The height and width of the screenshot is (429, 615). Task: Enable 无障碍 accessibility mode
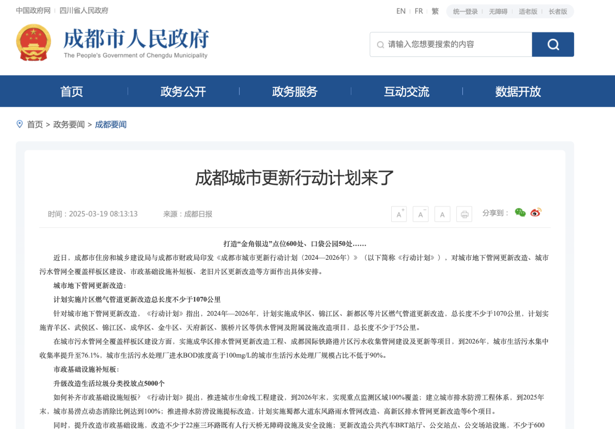click(498, 11)
